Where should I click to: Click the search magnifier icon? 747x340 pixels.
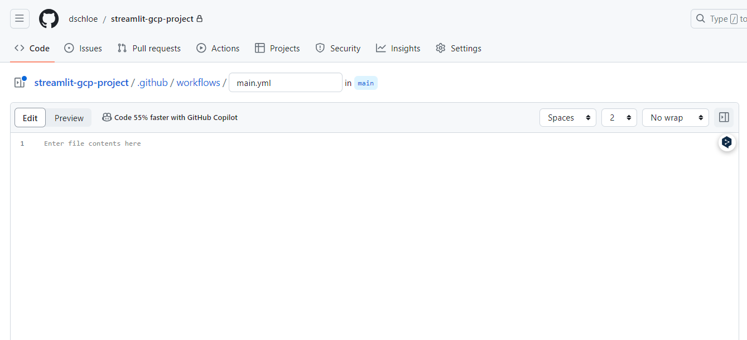(701, 18)
